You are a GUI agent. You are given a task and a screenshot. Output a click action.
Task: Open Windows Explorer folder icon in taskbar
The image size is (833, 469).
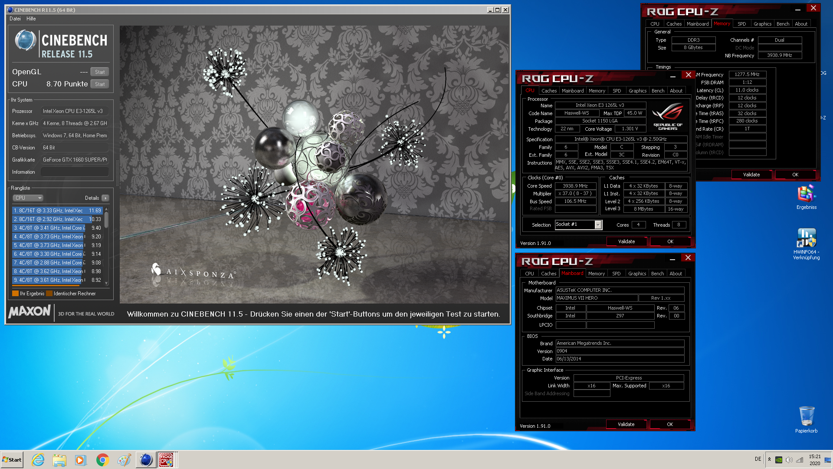click(59, 460)
